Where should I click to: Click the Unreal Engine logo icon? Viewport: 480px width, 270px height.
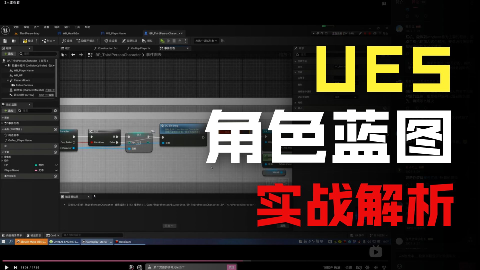(5, 30)
